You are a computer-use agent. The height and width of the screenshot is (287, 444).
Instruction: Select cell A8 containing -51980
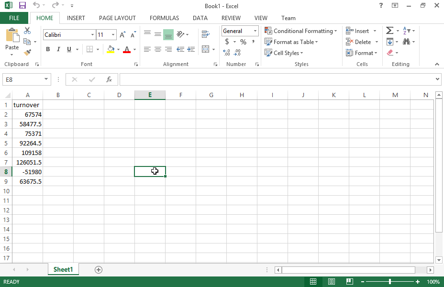pyautogui.click(x=28, y=172)
